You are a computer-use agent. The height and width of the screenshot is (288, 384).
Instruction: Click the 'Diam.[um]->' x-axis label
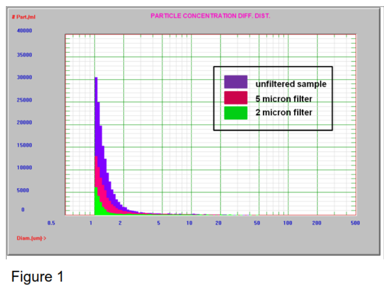click(x=32, y=238)
